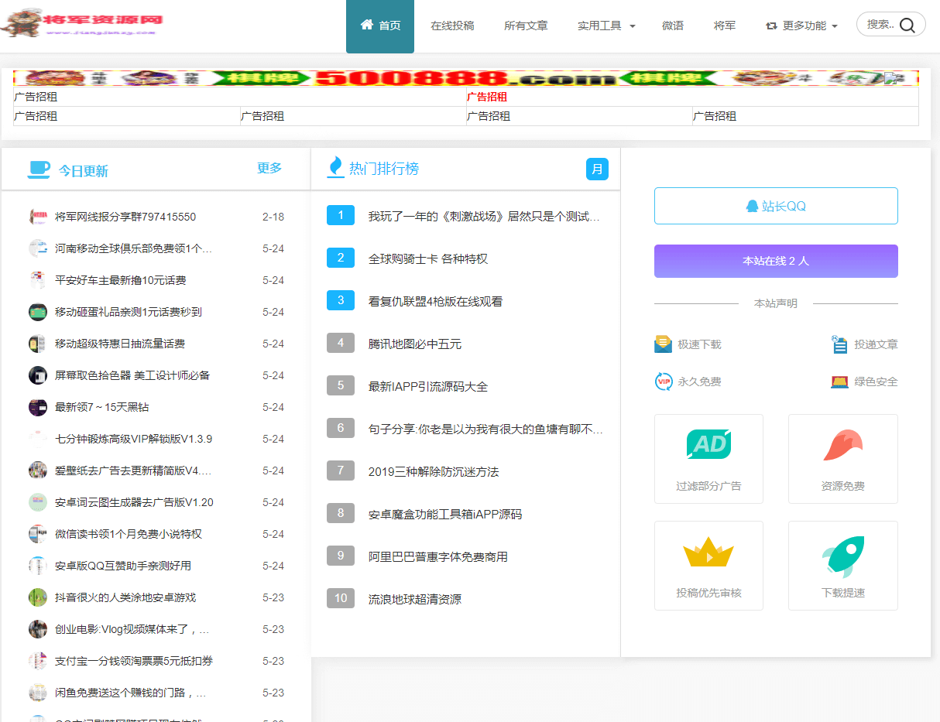Open the 更多 link of 今日更新
The image size is (940, 722).
(269, 169)
